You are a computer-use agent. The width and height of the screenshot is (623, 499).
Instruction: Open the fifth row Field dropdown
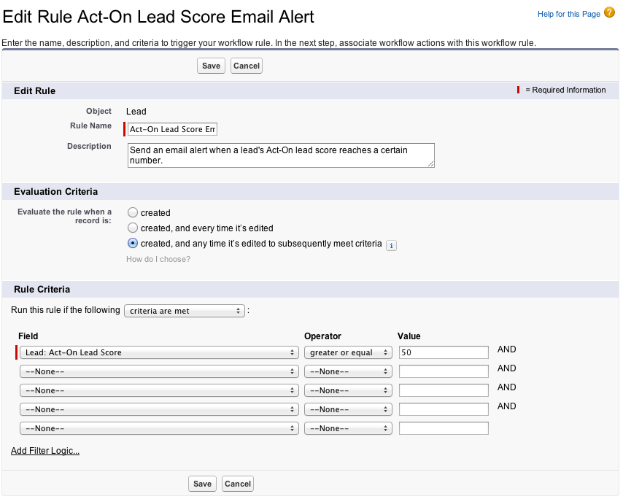point(159,428)
